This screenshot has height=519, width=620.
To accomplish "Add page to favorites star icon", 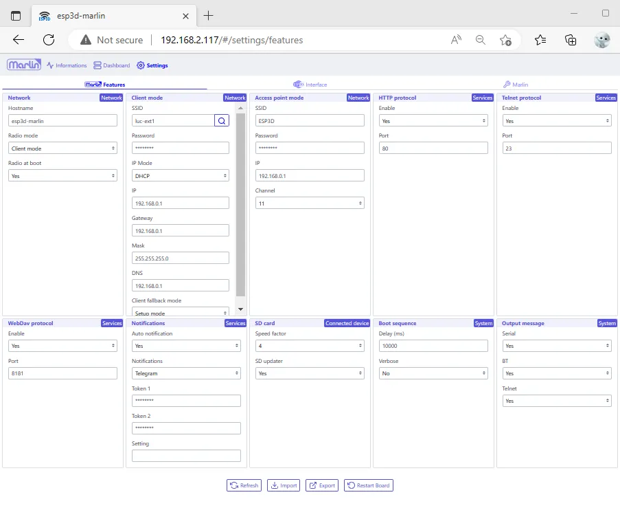I will 505,40.
